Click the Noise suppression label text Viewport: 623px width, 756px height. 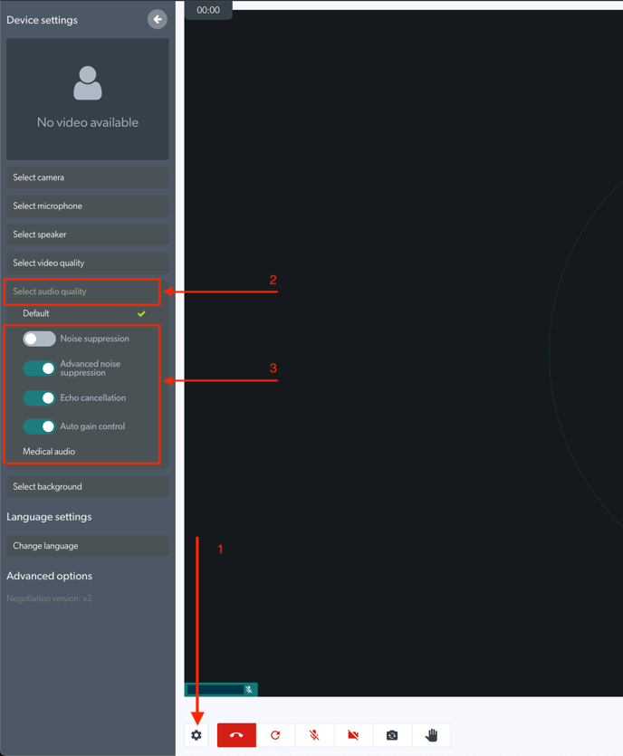[94, 339]
